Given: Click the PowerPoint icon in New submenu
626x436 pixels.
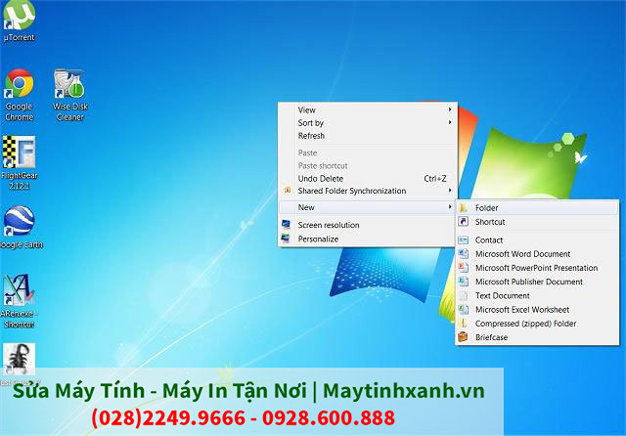Looking at the screenshot, I should [463, 268].
